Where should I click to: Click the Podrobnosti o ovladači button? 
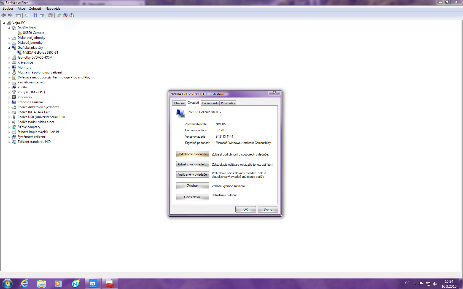(x=192, y=154)
